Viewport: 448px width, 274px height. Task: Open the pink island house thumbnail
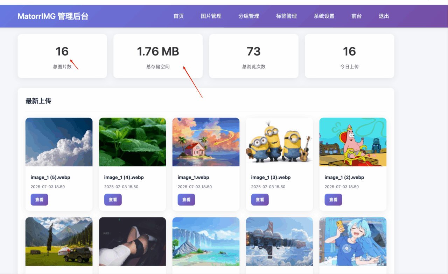(x=206, y=142)
